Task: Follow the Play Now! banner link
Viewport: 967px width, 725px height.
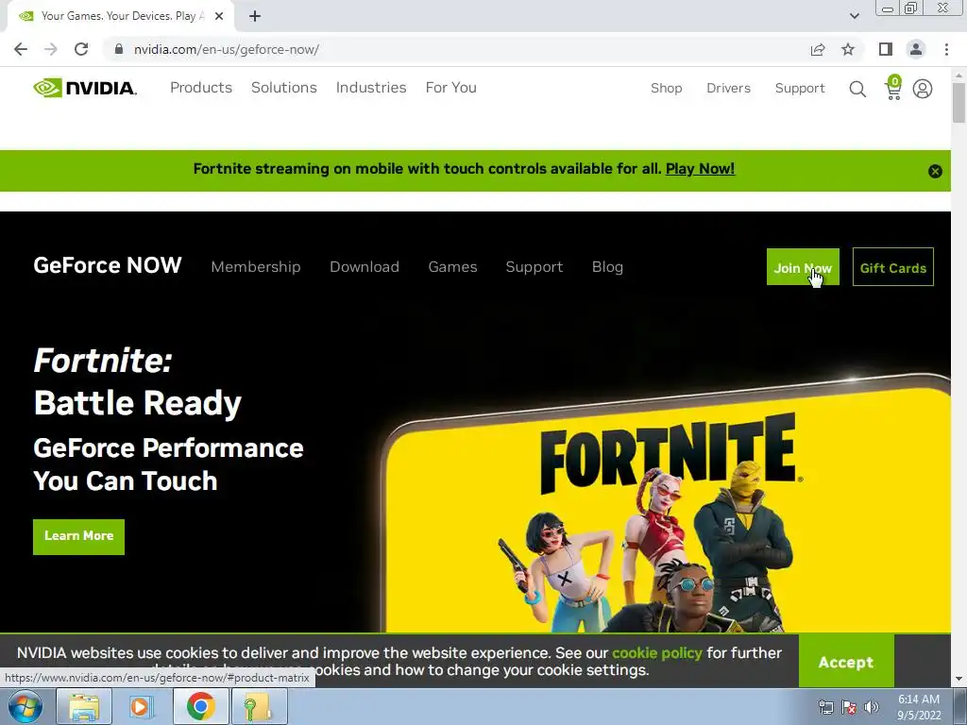Action: point(700,169)
